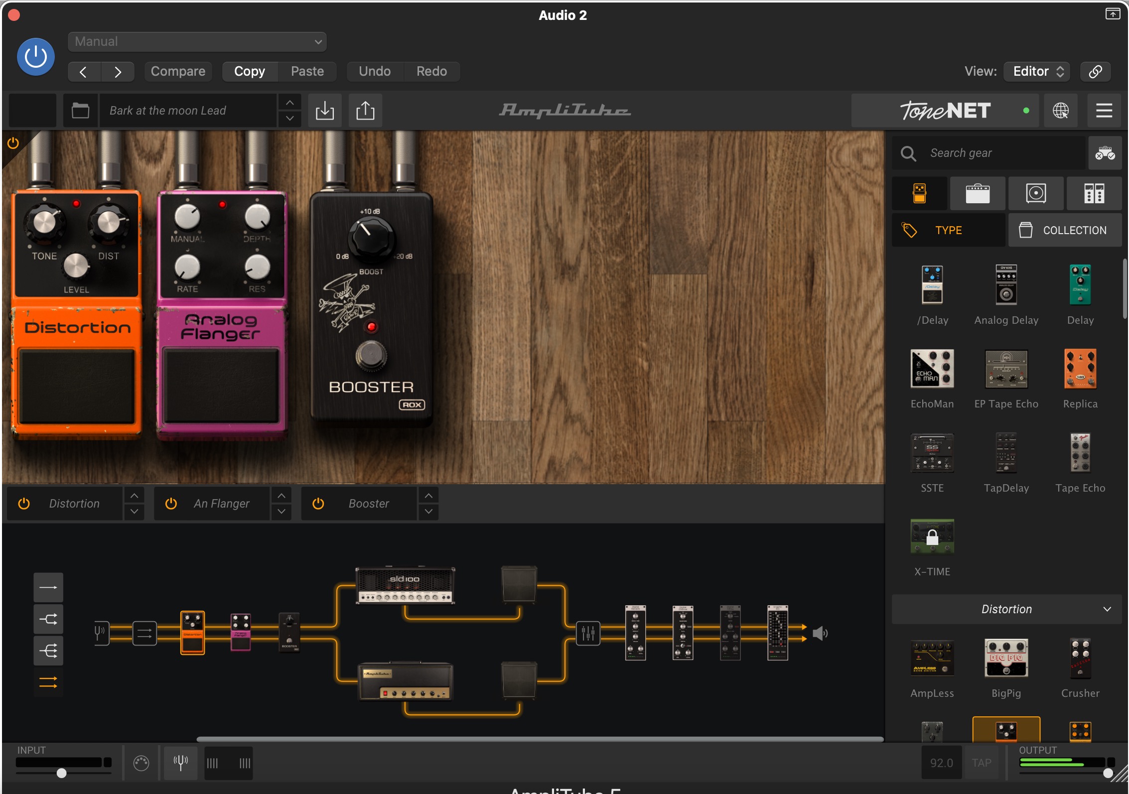1129x794 pixels.
Task: Click the custom shop cart icon
Action: click(1105, 153)
